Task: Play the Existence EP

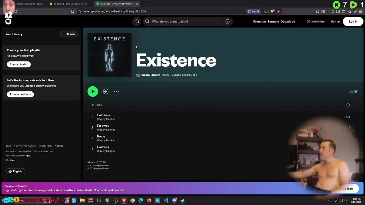Action: 93,91
